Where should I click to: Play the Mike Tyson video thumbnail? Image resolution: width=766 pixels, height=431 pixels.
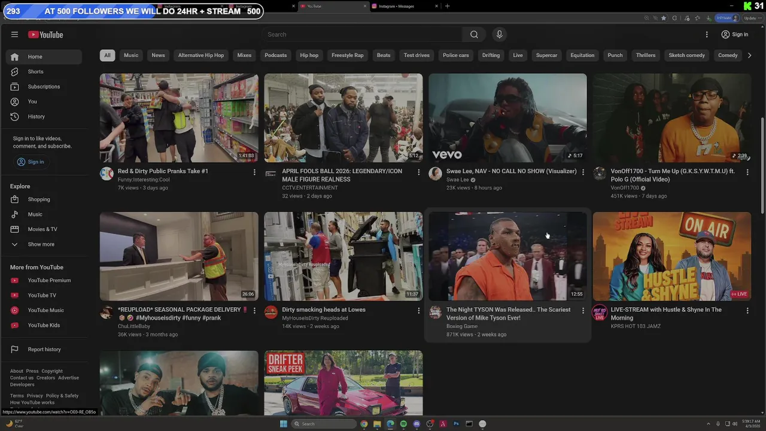pyautogui.click(x=507, y=256)
